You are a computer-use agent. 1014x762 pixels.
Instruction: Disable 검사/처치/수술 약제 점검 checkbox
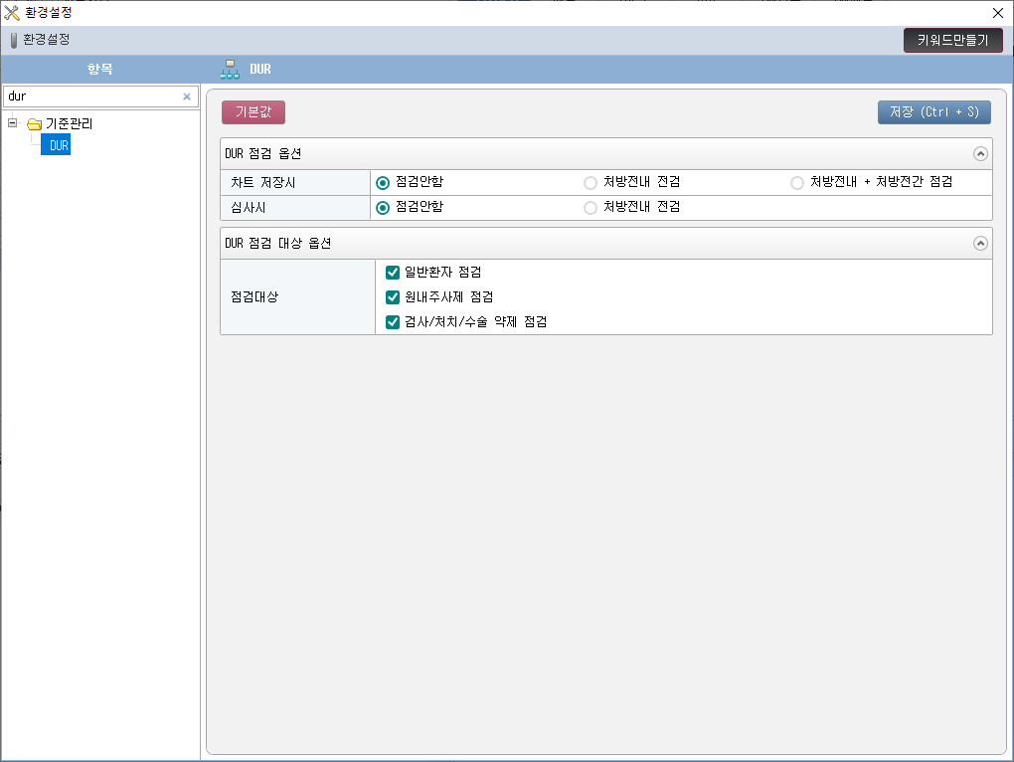(x=393, y=322)
